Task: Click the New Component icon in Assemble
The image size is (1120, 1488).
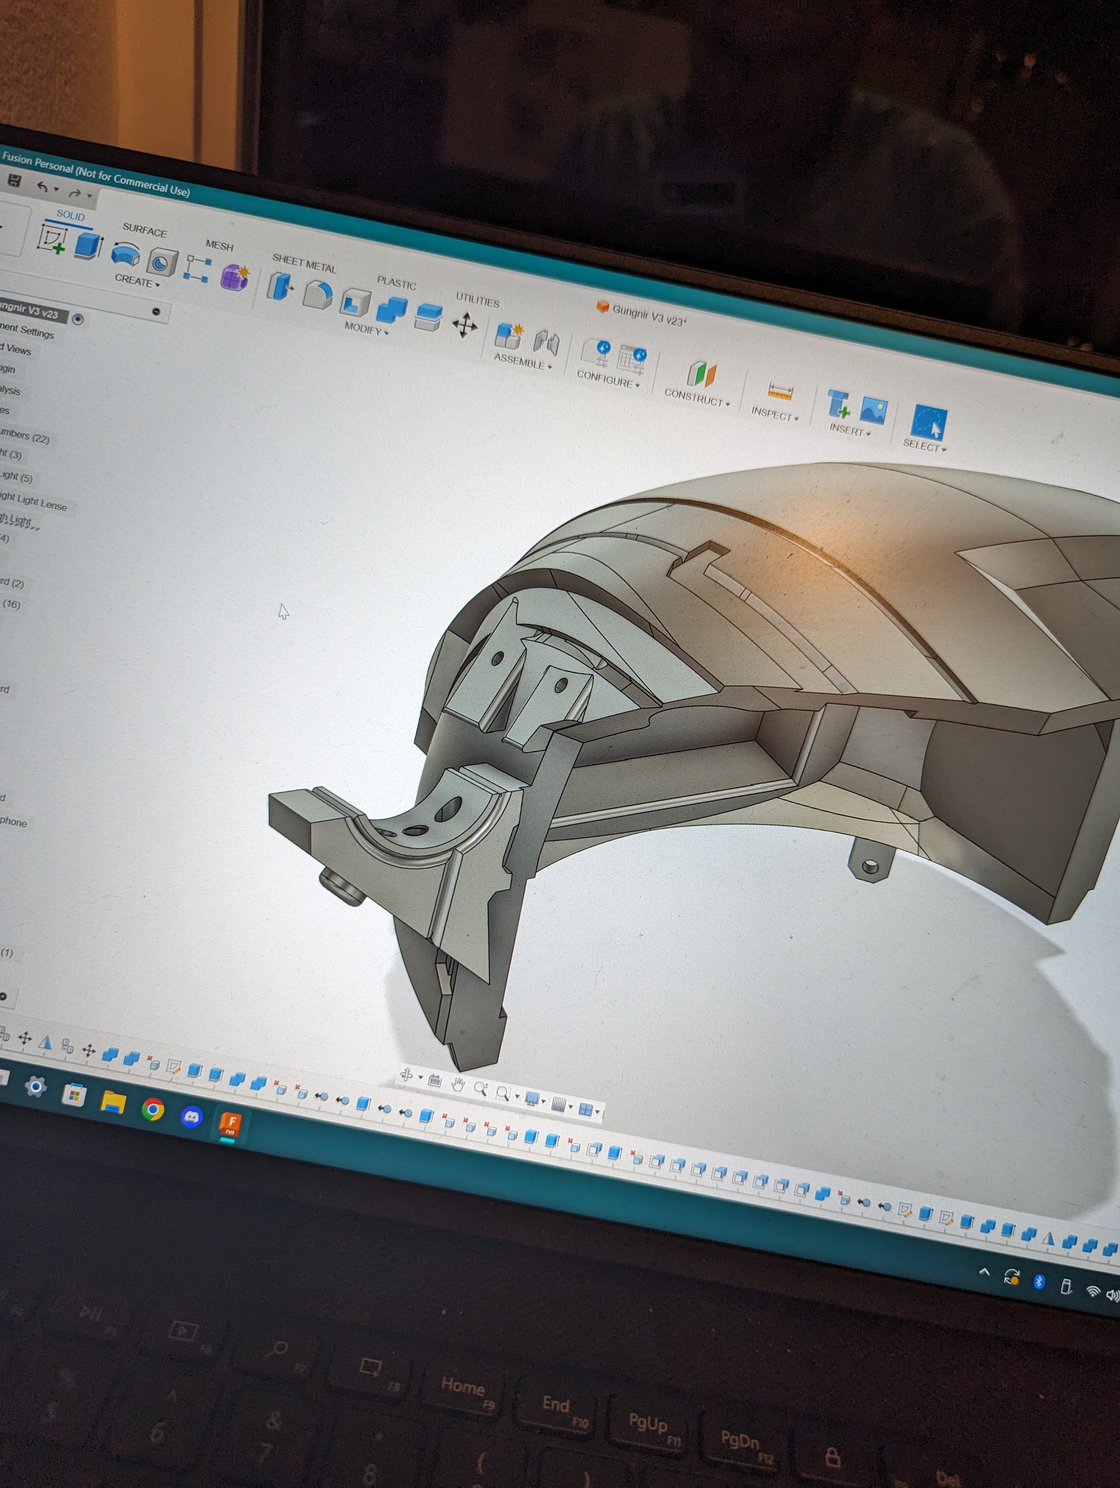Action: pos(509,336)
